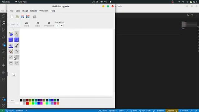Open the Image menu in gpaint

click(x=25, y=11)
